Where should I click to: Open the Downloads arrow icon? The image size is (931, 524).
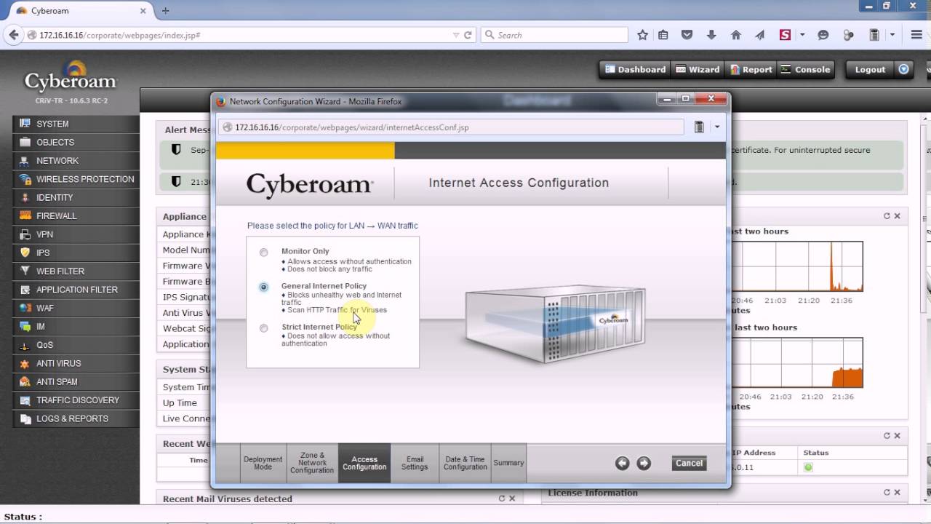pos(711,35)
